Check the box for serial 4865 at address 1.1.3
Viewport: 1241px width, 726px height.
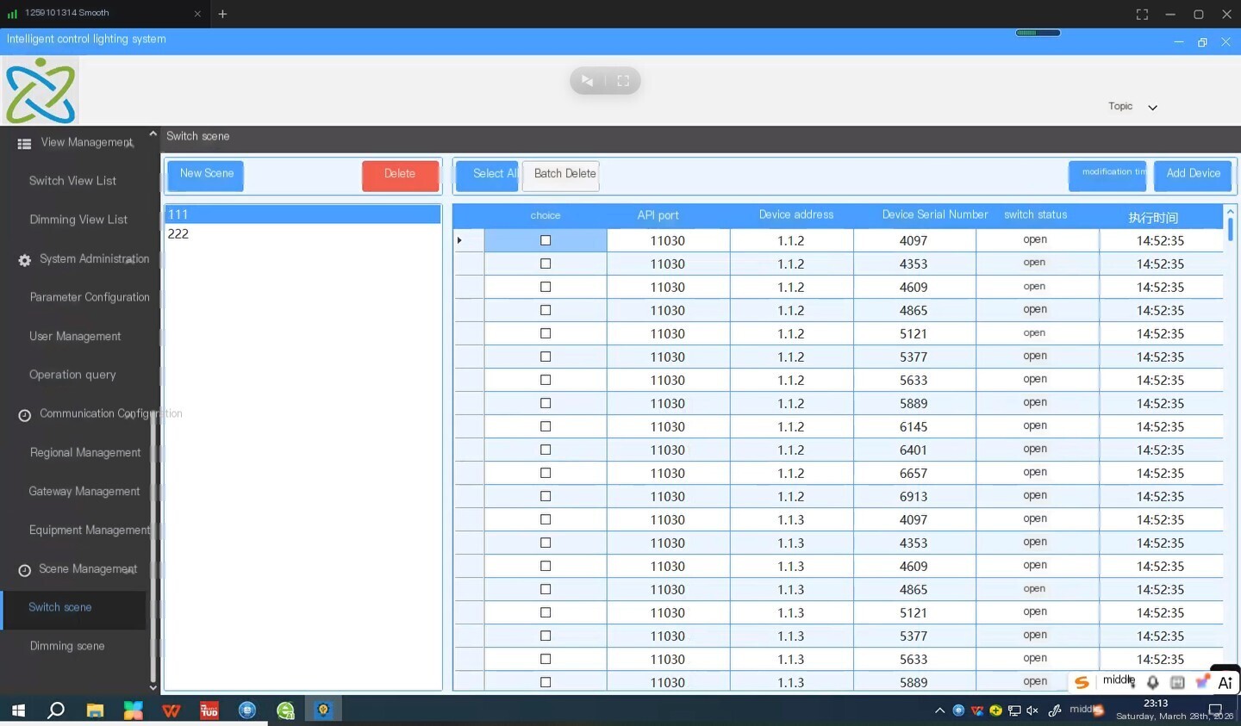[x=546, y=589]
